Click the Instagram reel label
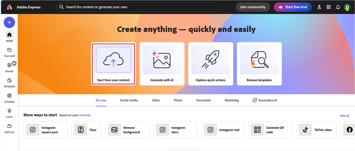The height and width of the screenshot is (151, 355). click(x=229, y=130)
